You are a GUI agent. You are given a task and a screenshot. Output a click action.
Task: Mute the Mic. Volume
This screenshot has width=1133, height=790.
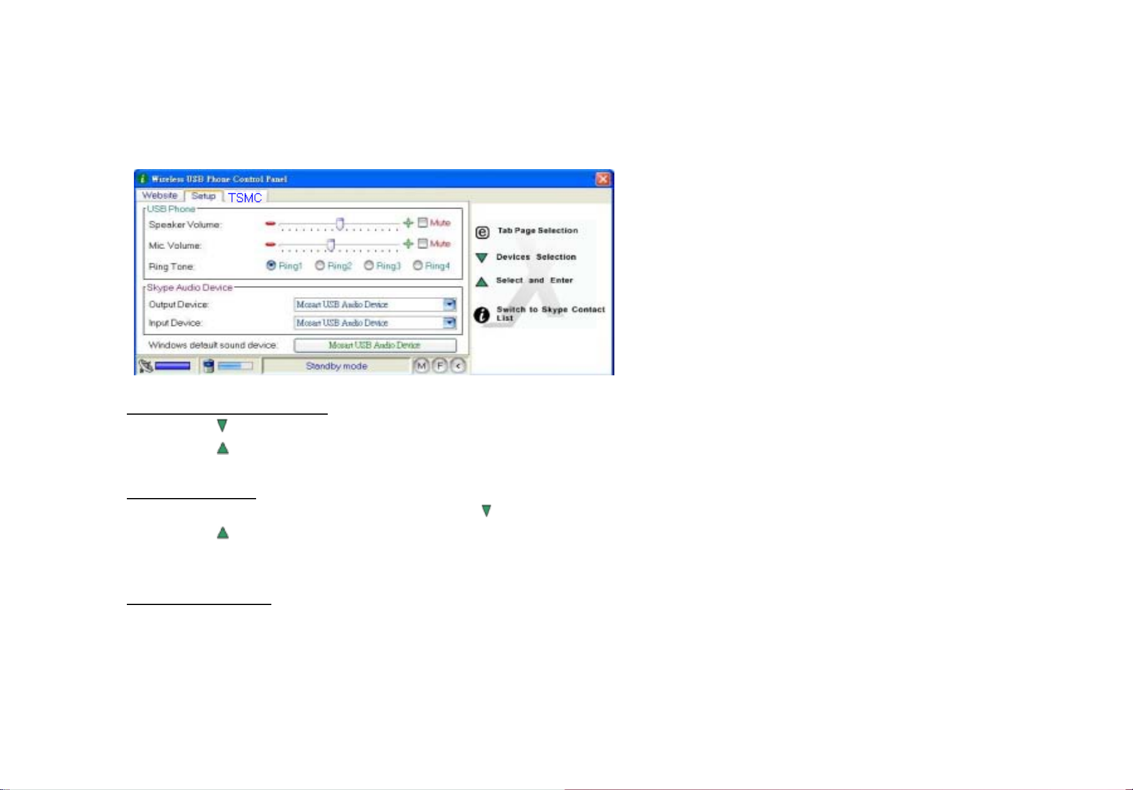tap(422, 243)
